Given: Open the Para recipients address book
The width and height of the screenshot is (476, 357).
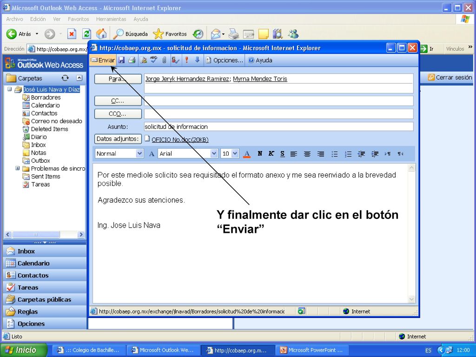Looking at the screenshot, I should point(118,79).
